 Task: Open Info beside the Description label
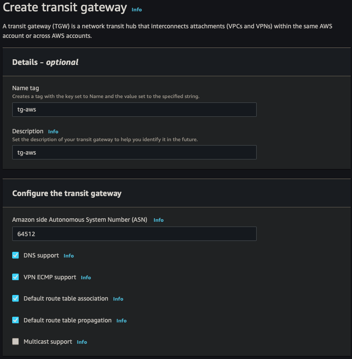tap(53, 132)
